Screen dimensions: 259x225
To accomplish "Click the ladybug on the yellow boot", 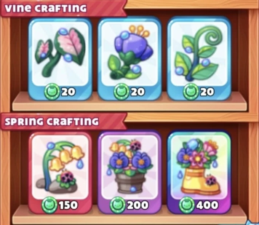I will coord(211,180).
